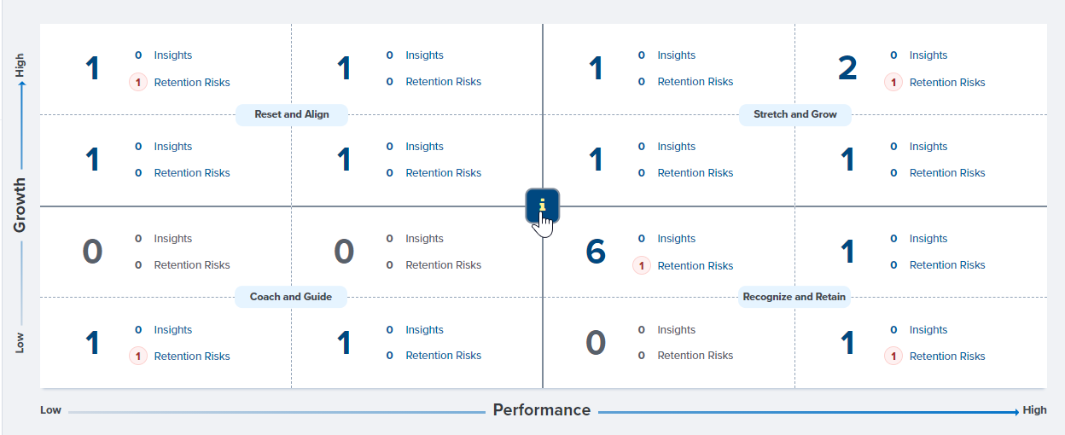Click the Coach and Guide label
The image size is (1065, 435).
click(291, 297)
